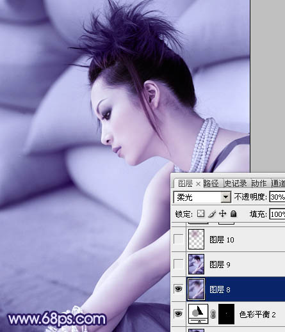
Task: Select the 图层 10 thumbnail
Action: coord(196,239)
